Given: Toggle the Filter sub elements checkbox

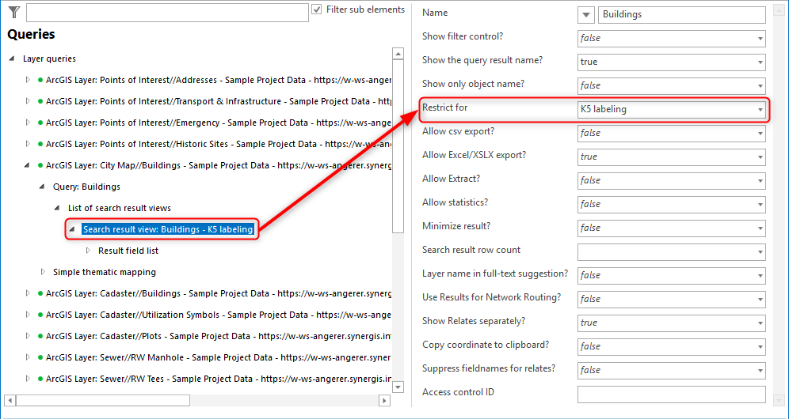Looking at the screenshot, I should point(317,9).
